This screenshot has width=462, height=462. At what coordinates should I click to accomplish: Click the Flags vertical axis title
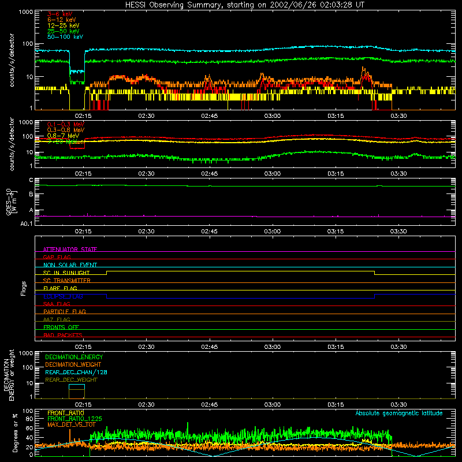tap(23, 288)
